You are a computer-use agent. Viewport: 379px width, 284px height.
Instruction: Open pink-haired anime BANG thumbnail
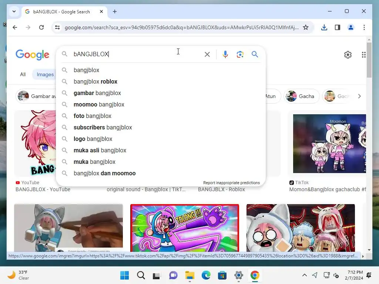click(35, 143)
